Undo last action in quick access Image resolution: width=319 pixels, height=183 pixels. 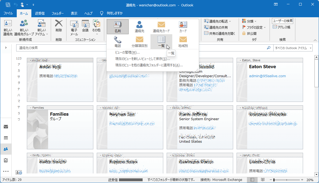pos(15,5)
